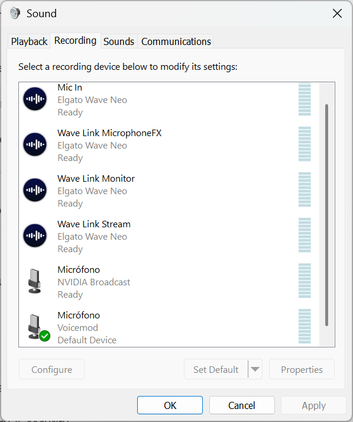Click the device list vertical scrollbar
The width and height of the screenshot is (353, 422).
(326, 215)
